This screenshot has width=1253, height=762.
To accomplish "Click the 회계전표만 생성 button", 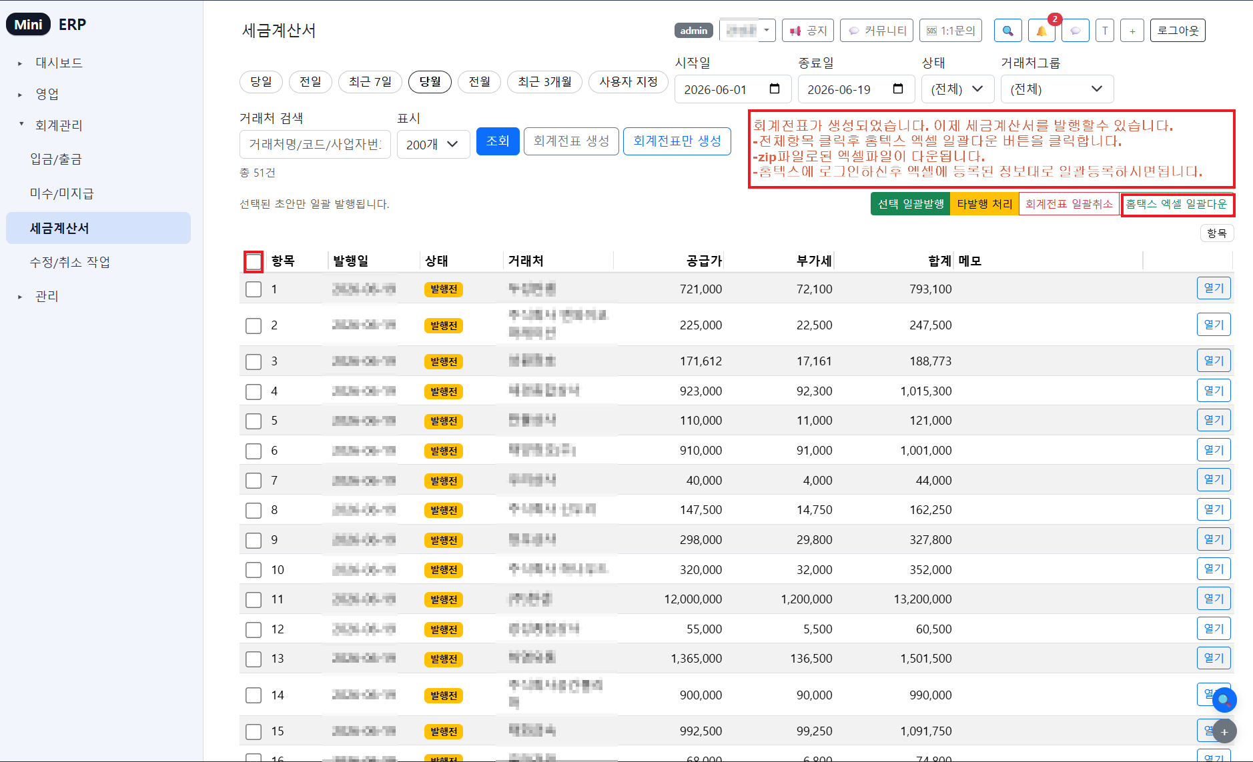I will tap(677, 141).
